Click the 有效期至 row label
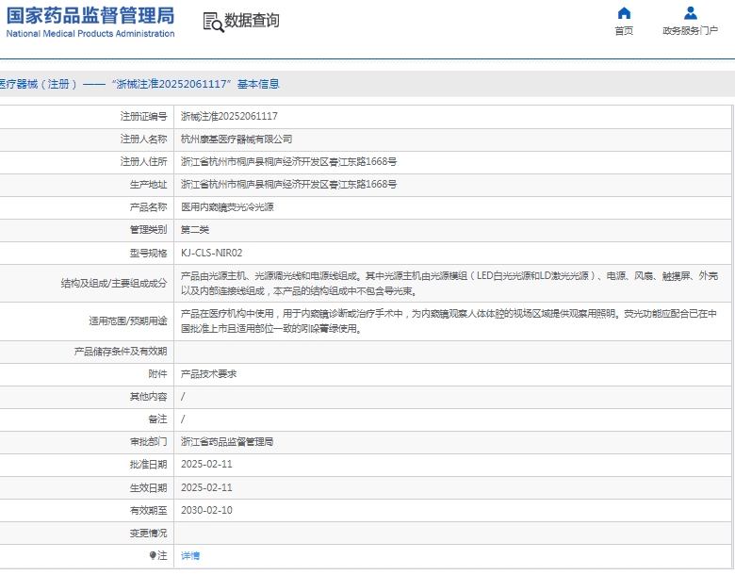The image size is (735, 575). click(x=148, y=510)
